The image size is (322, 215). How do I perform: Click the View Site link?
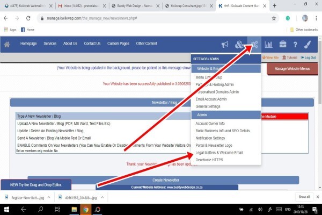pyautogui.click(x=270, y=58)
